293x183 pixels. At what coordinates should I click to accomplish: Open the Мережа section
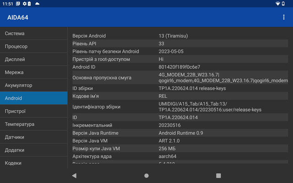point(33,72)
